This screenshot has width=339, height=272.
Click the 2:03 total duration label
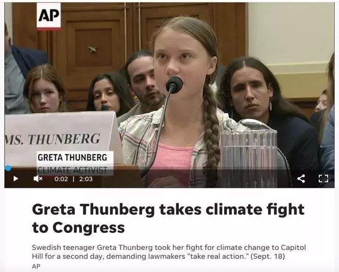pyautogui.click(x=86, y=179)
